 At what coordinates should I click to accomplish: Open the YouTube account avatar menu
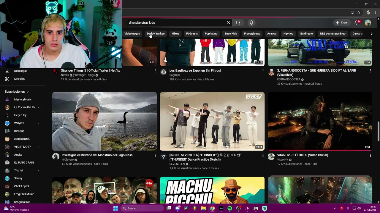point(368,22)
